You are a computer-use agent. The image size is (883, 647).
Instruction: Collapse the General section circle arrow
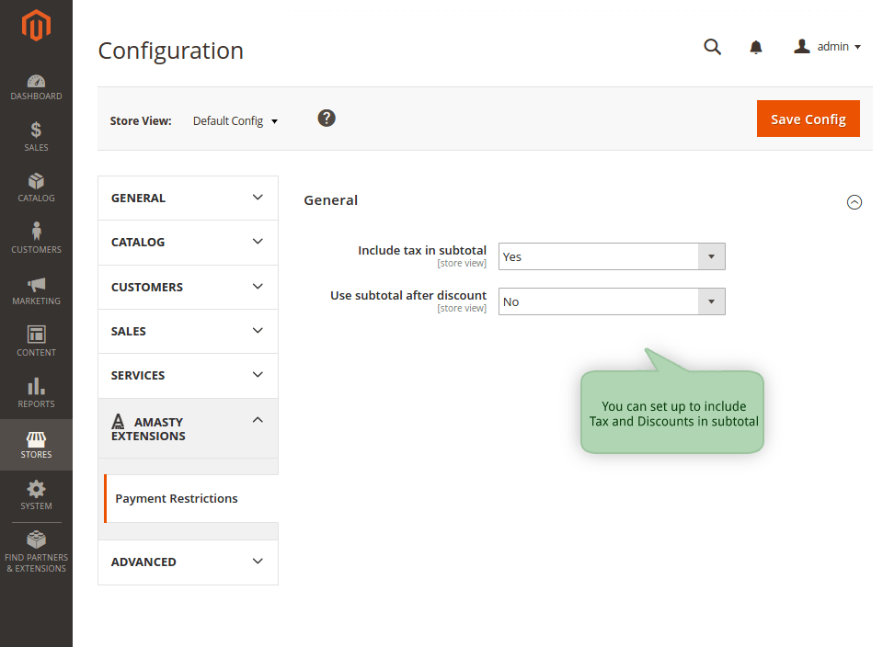[854, 202]
